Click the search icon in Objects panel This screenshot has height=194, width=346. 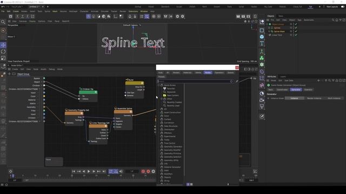(333, 20)
